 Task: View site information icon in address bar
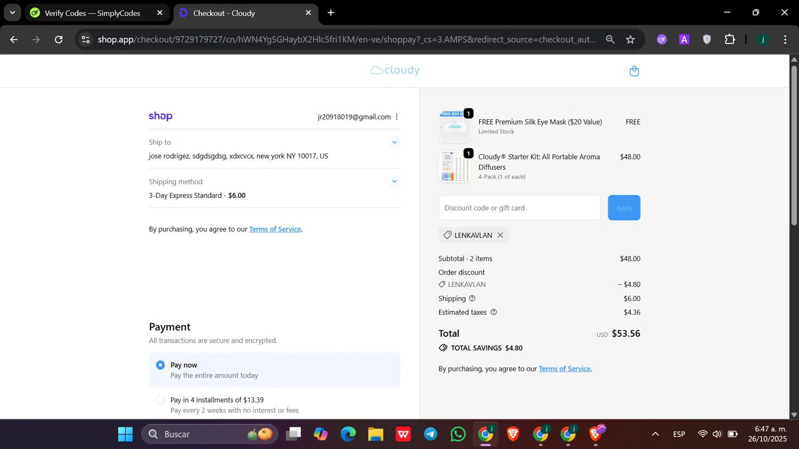[x=86, y=39]
